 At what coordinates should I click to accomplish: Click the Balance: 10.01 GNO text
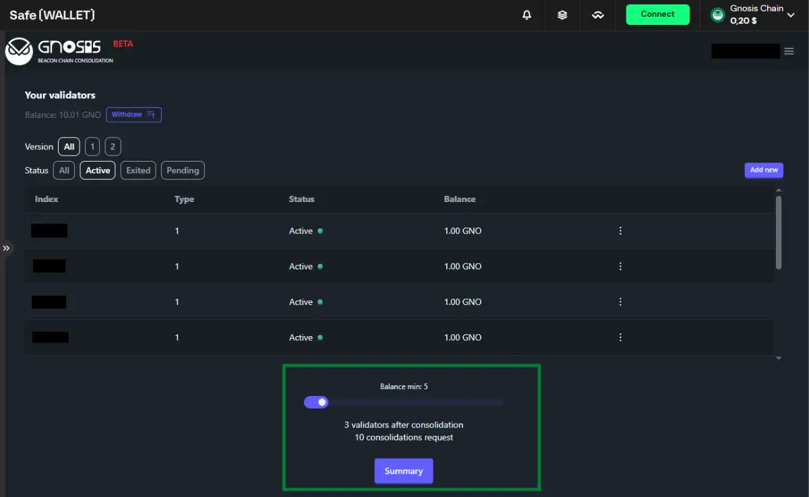[63, 115]
